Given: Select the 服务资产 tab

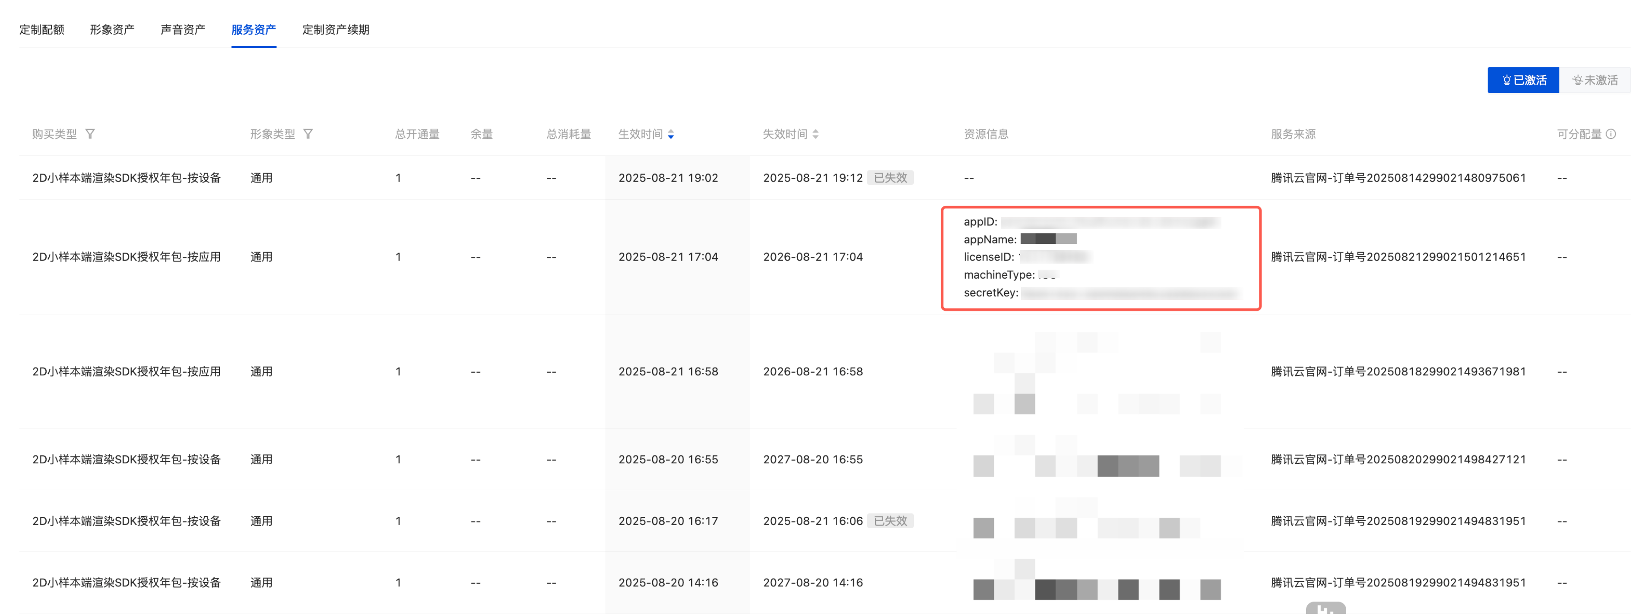Looking at the screenshot, I should point(254,30).
